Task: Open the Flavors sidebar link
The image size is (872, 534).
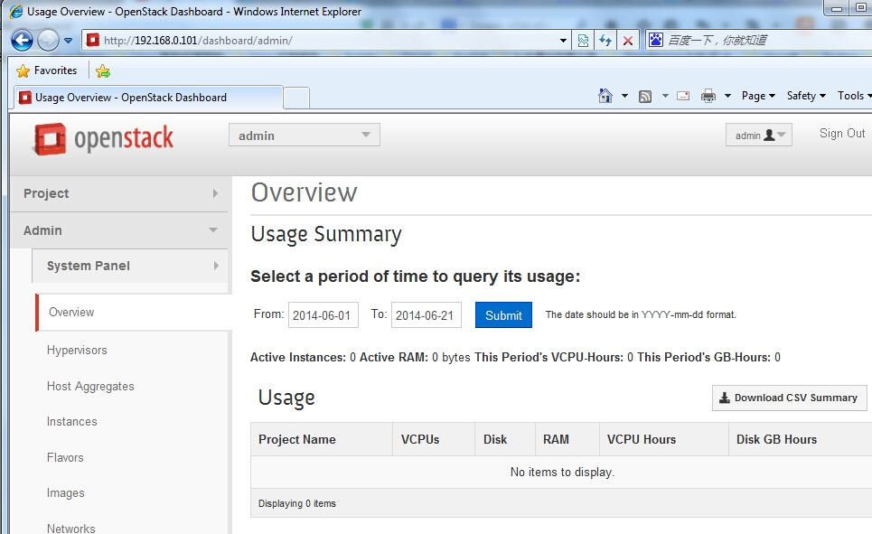Action: [x=65, y=458]
